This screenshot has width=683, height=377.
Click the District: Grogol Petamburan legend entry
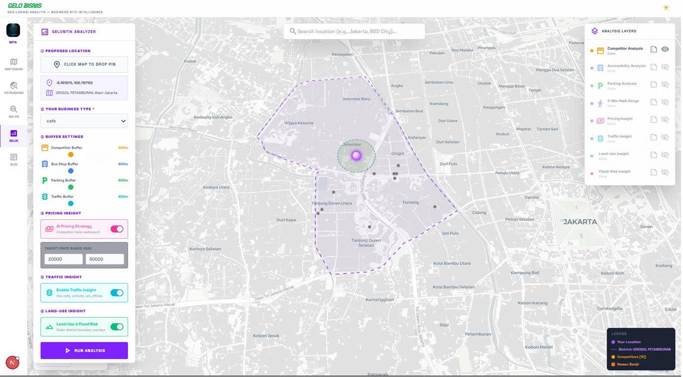643,350
